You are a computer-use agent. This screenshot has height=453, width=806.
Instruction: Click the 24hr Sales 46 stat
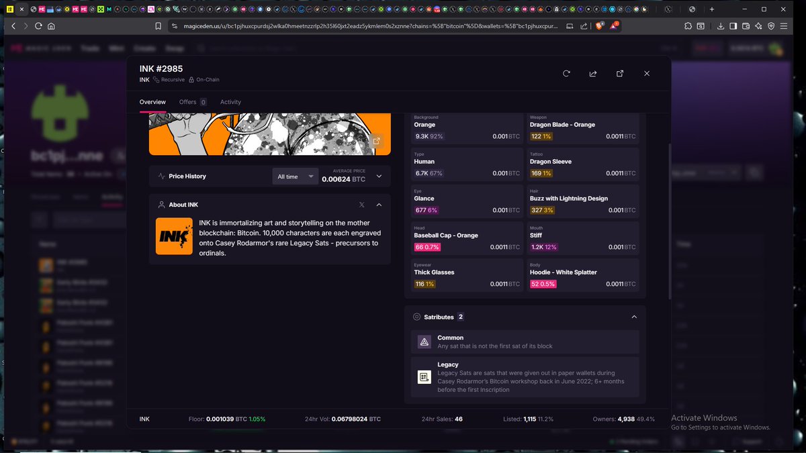pyautogui.click(x=442, y=419)
